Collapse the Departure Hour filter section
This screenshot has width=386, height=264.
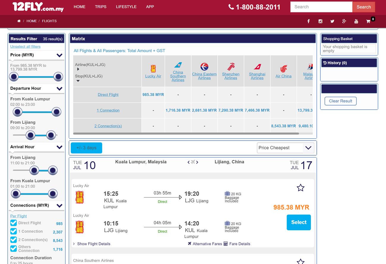59,89
